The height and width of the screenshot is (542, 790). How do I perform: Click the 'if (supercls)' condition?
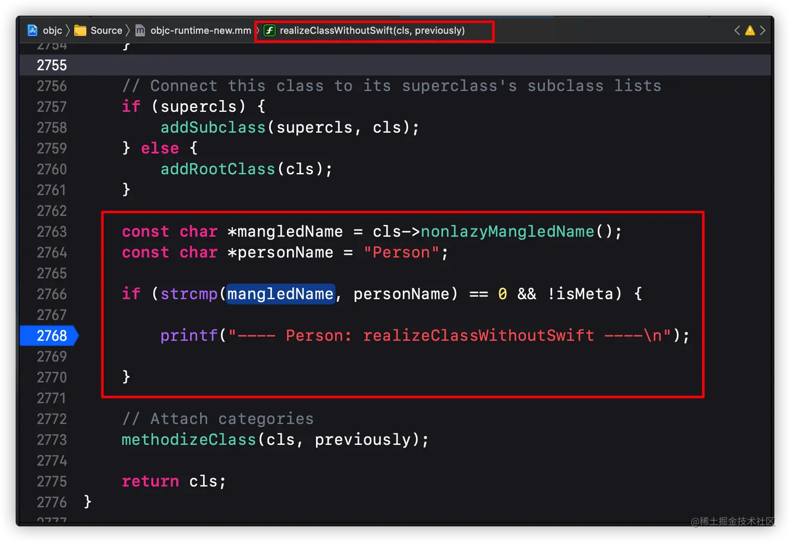(184, 107)
